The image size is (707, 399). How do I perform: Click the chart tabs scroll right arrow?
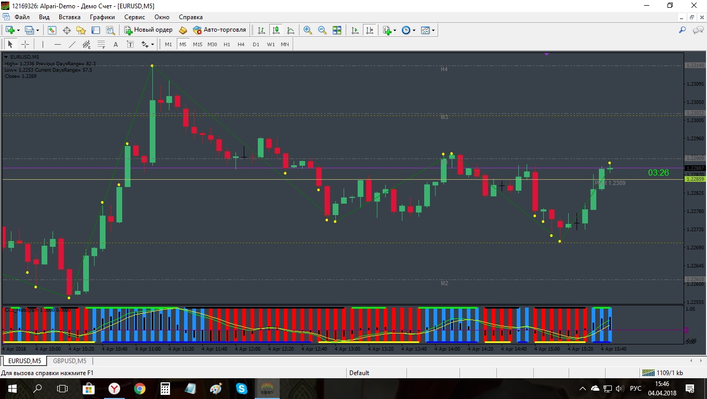[x=700, y=361]
